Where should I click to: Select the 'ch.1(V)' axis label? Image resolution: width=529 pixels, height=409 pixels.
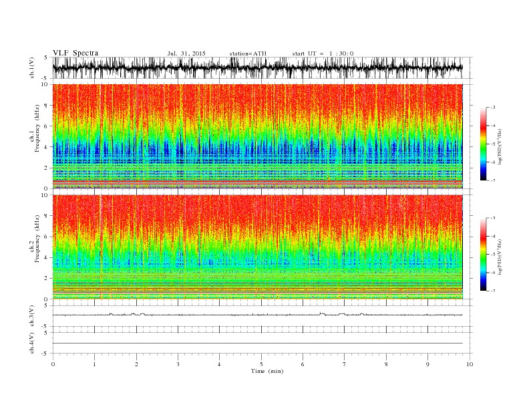[x=32, y=67]
